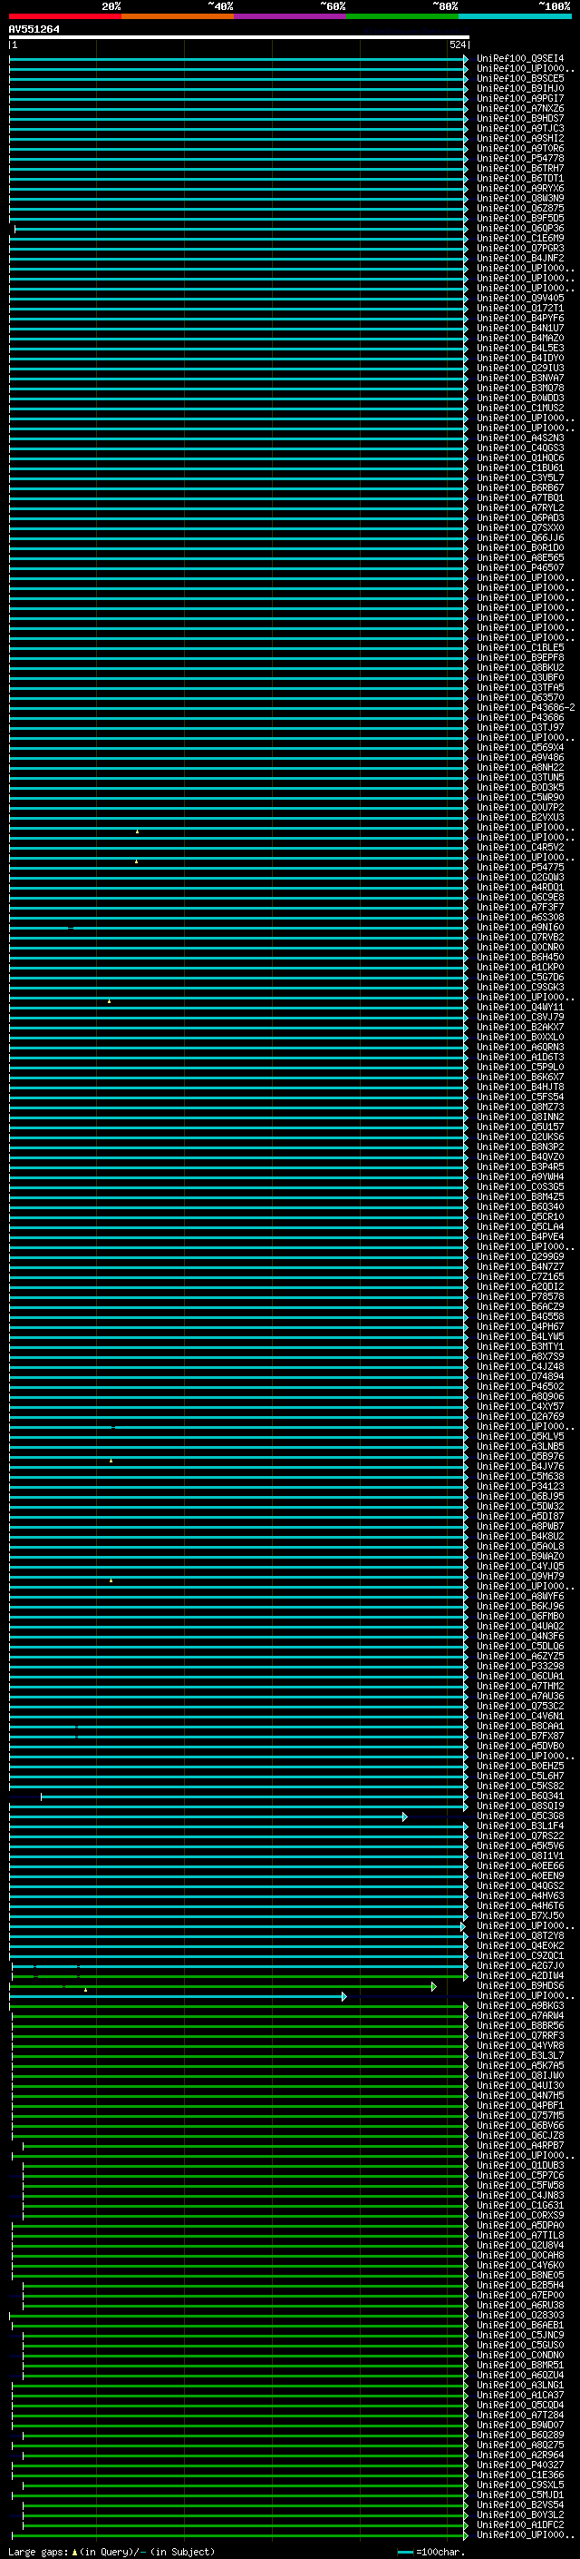This screenshot has width=580, height=2559.
Task: Select hit label UniRef100_B4PVE4
Action: tap(520, 1236)
